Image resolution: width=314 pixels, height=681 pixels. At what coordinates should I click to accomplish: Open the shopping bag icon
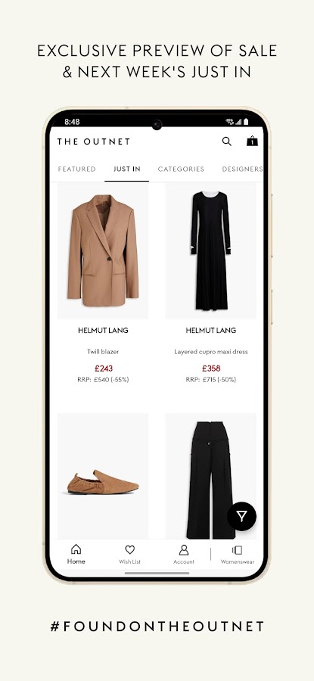click(252, 141)
